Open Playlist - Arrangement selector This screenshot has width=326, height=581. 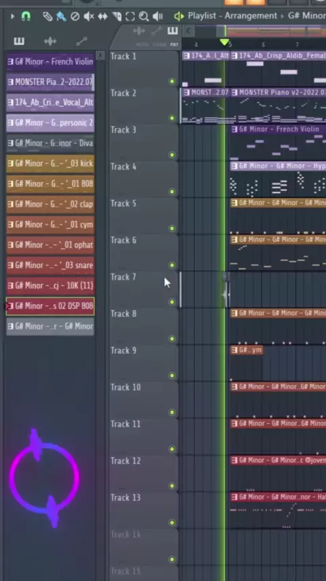pyautogui.click(x=232, y=16)
